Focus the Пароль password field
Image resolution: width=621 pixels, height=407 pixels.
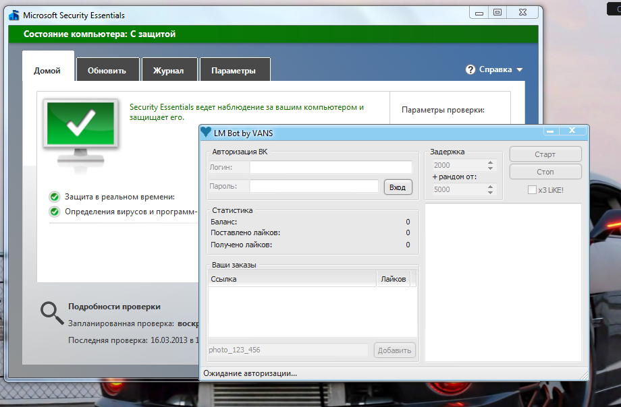pos(314,187)
